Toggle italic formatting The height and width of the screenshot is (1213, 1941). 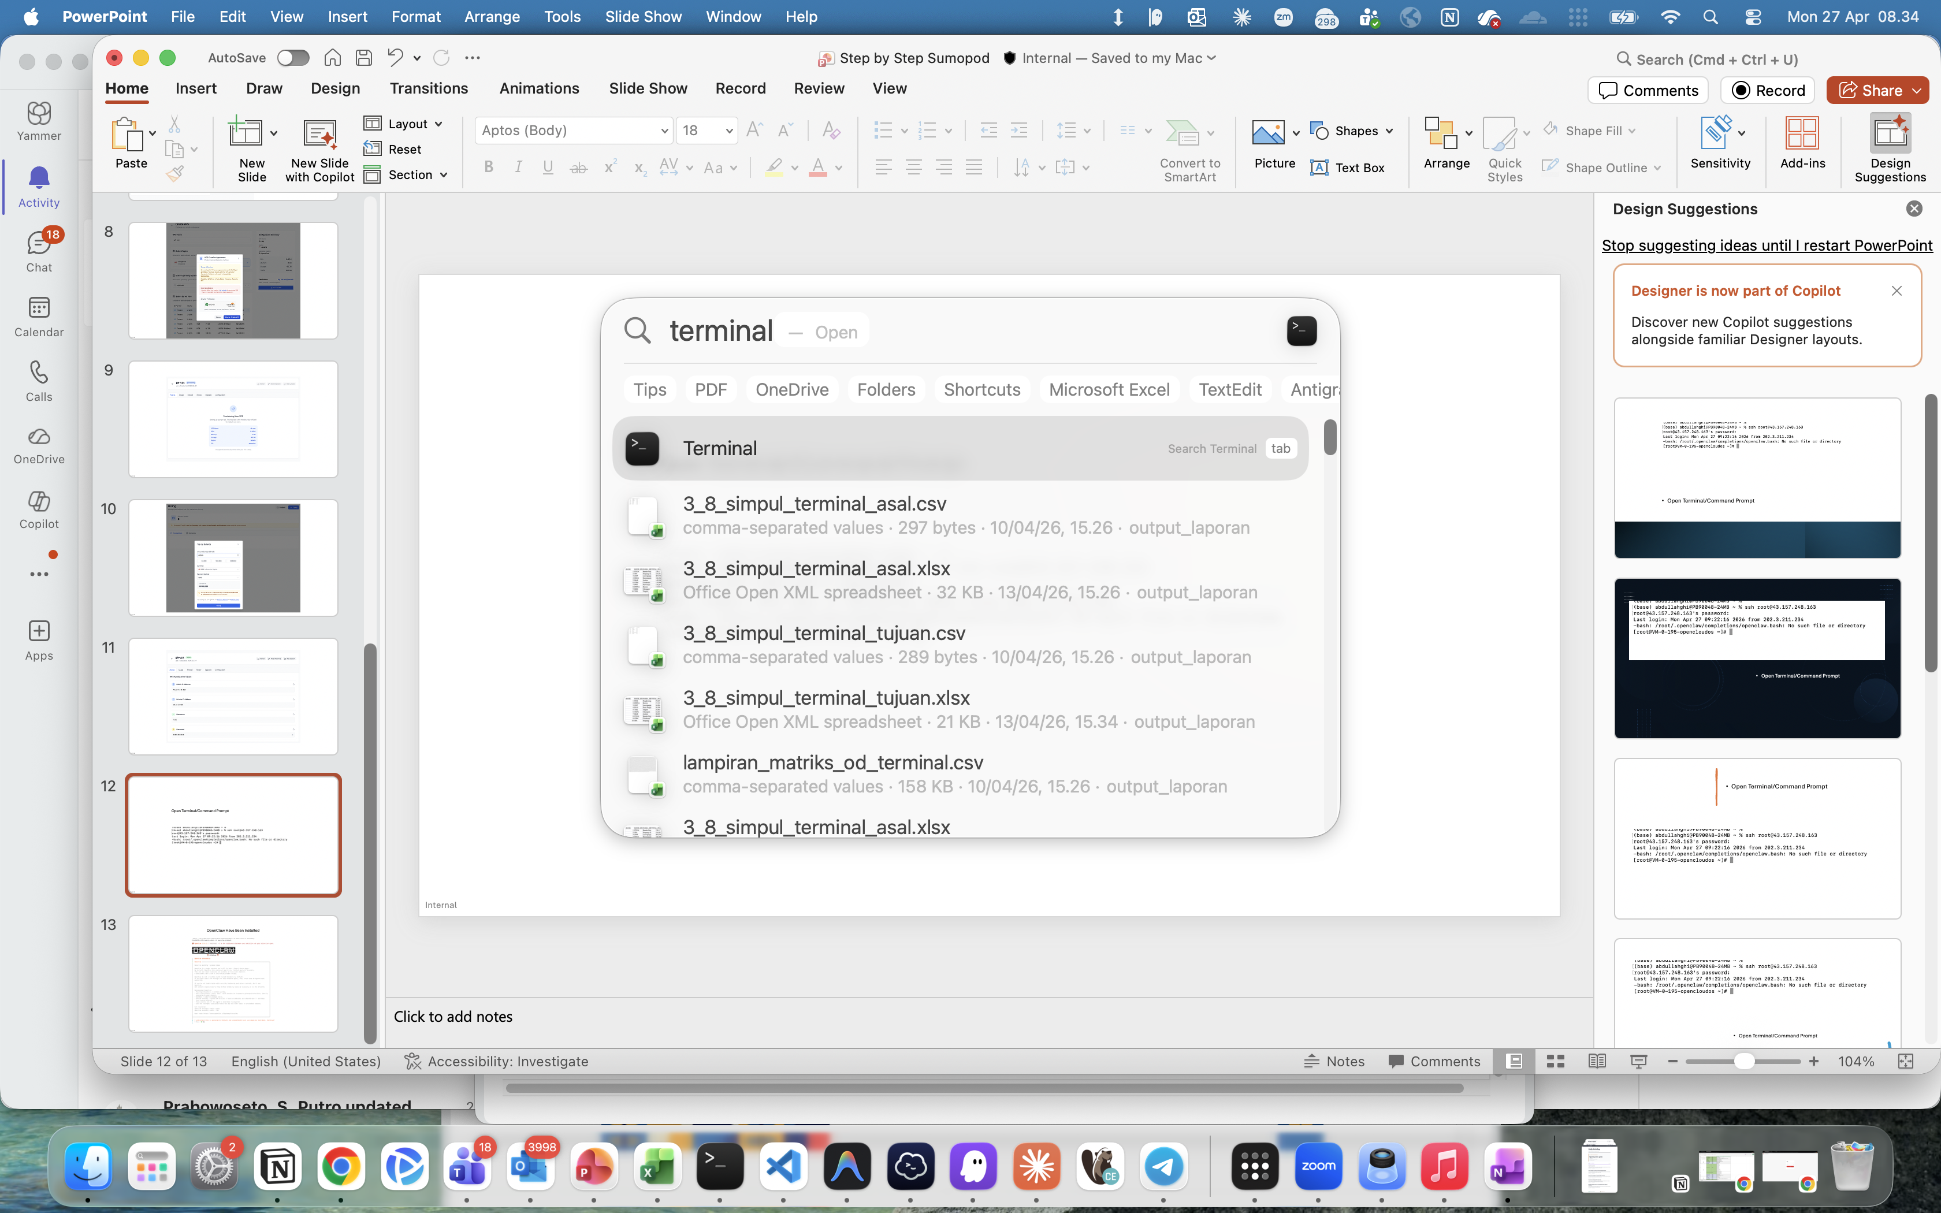coord(518,167)
